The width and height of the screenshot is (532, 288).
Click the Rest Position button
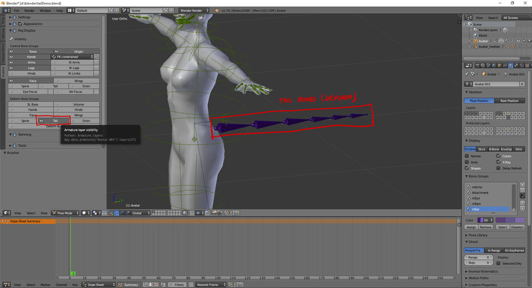(x=509, y=101)
